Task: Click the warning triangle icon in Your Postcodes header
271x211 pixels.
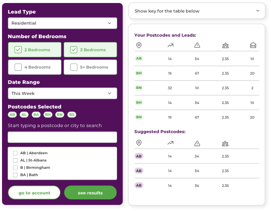Action: click(197, 45)
